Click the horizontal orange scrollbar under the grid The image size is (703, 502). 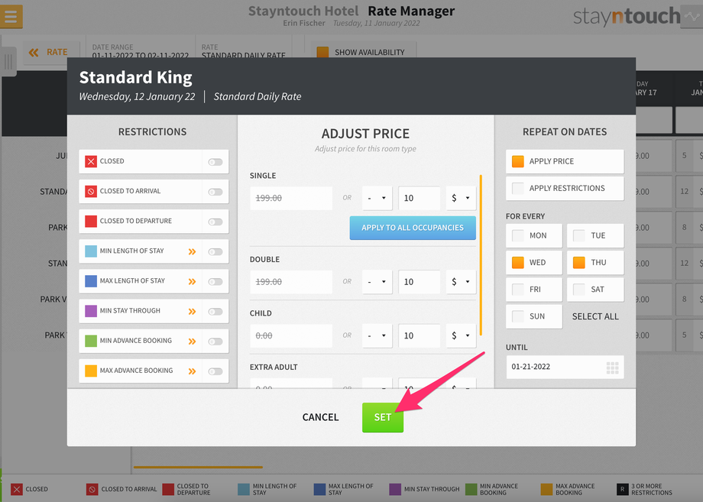click(x=198, y=467)
